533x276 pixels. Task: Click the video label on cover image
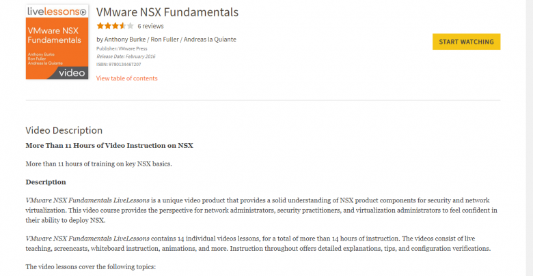[72, 73]
